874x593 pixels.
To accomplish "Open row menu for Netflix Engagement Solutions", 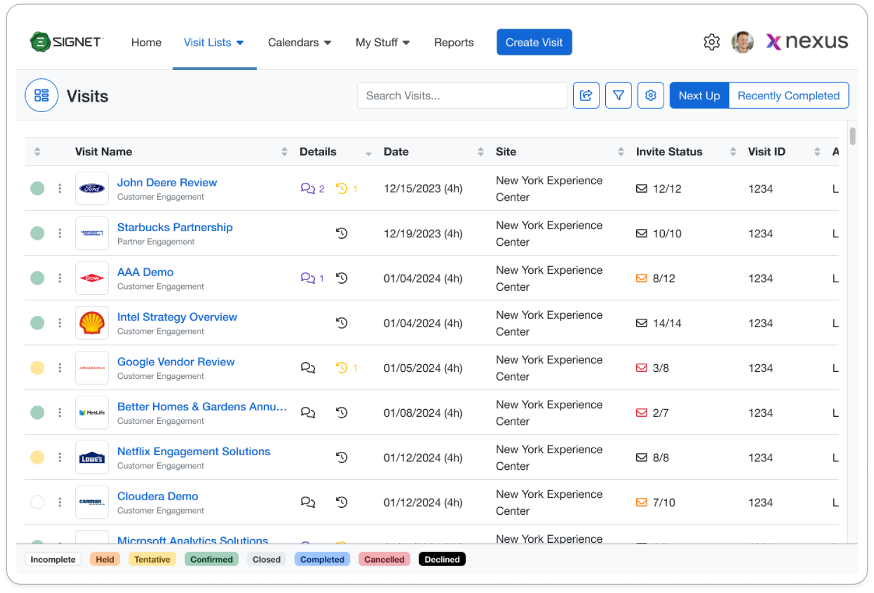I will point(60,458).
